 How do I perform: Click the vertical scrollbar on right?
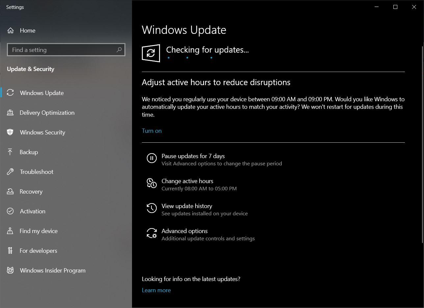423,145
